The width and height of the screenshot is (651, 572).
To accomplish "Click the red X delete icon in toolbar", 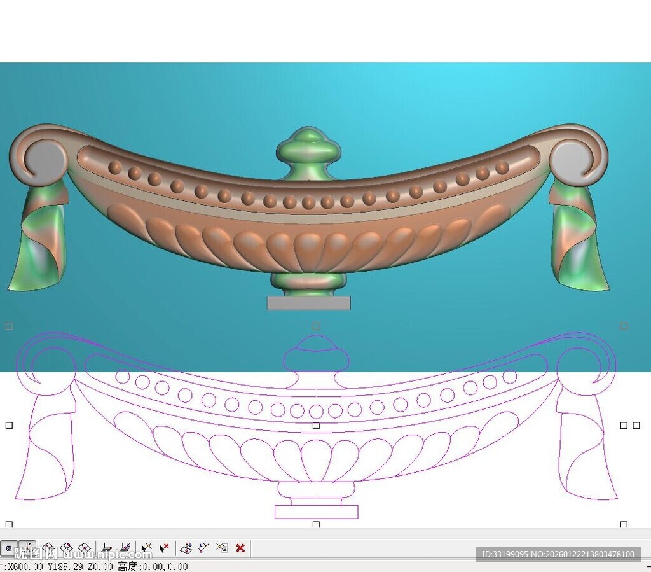I will click(240, 548).
